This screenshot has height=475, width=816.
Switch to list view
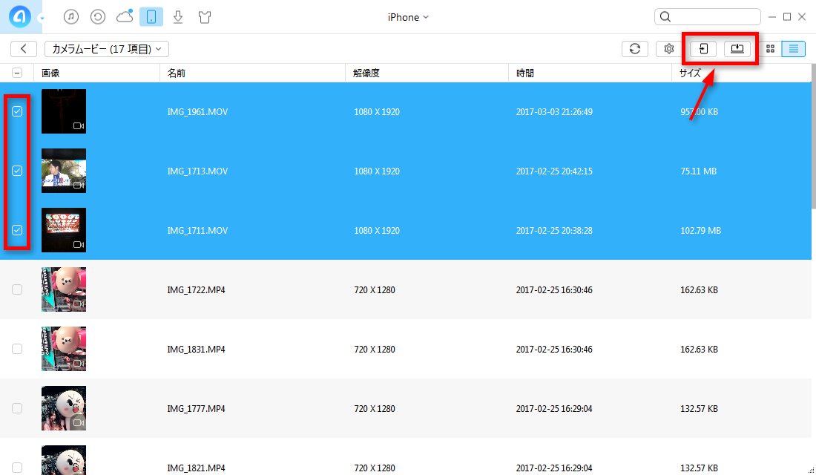click(794, 48)
